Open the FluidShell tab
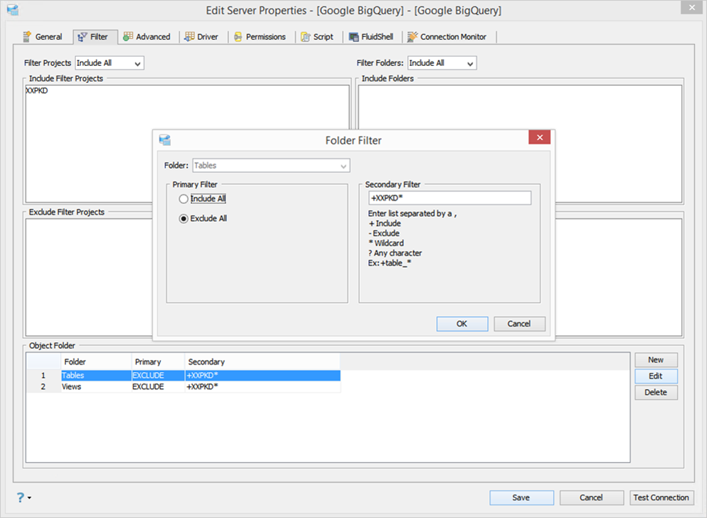 pos(372,37)
